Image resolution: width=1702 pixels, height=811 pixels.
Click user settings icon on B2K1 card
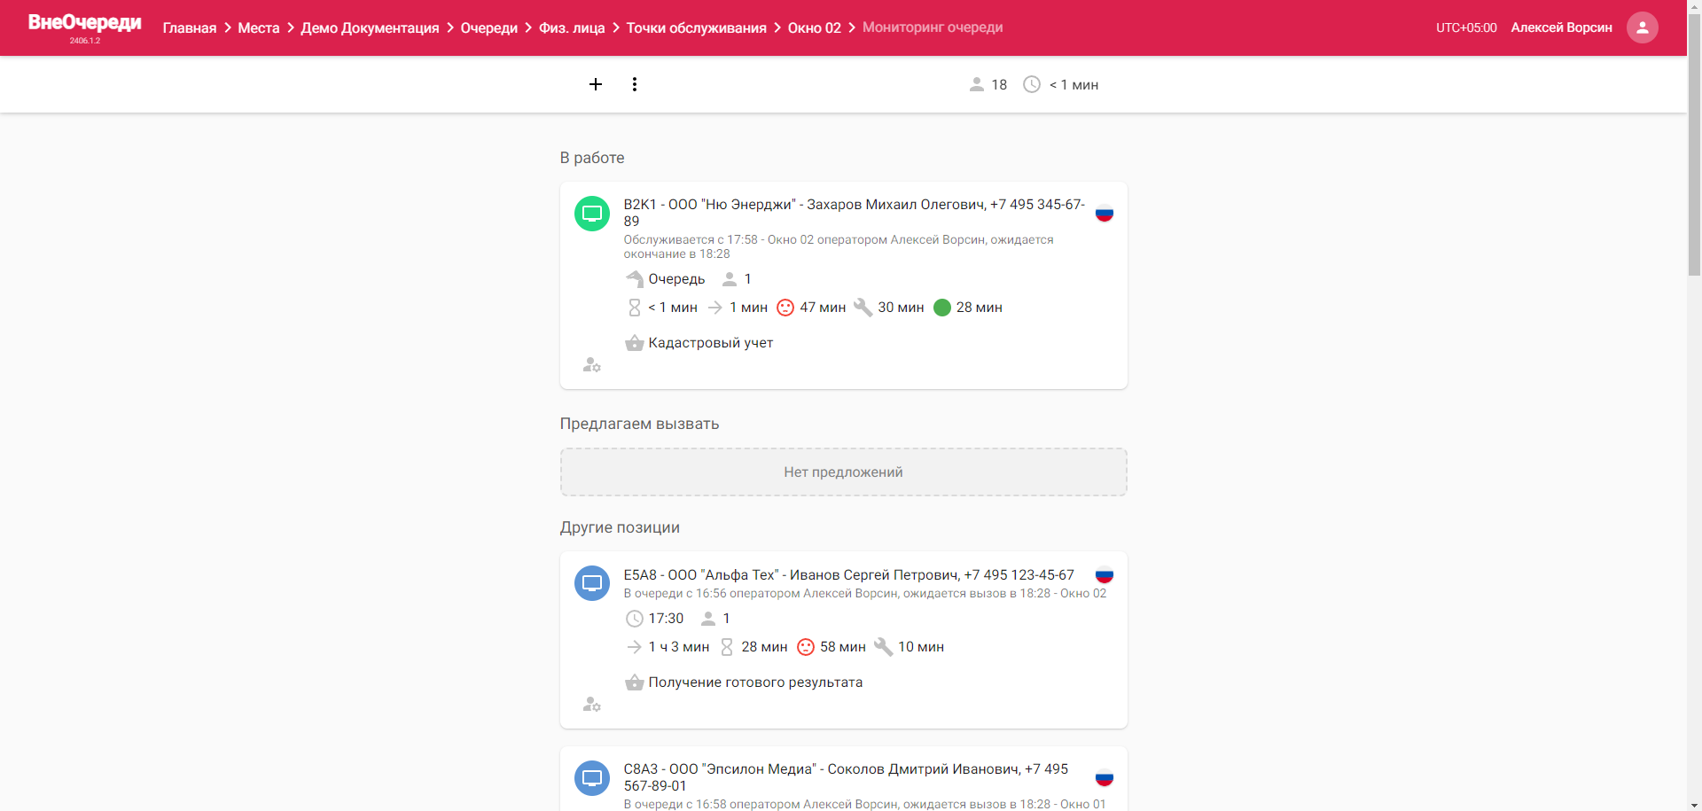click(592, 365)
